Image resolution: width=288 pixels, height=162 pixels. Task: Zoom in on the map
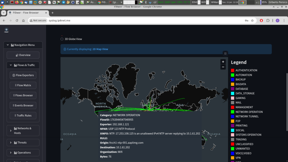click(223, 62)
